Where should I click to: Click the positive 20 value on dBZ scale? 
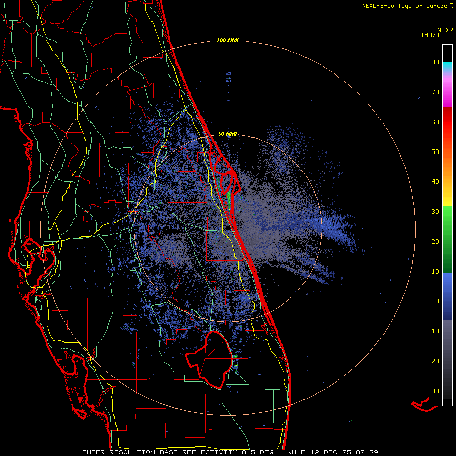click(x=435, y=241)
